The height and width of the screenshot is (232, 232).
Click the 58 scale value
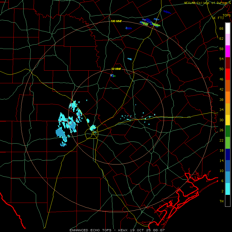click(221, 49)
